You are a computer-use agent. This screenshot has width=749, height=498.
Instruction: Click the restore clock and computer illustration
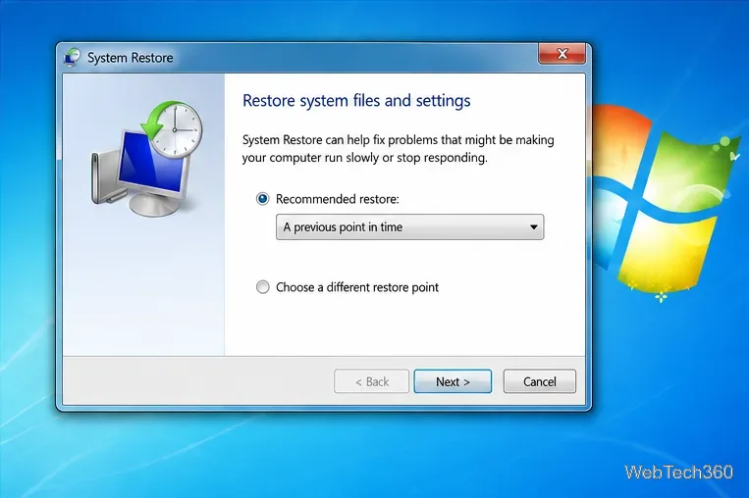pyautogui.click(x=146, y=158)
